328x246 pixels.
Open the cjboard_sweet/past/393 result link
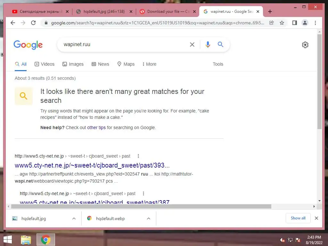point(92,165)
